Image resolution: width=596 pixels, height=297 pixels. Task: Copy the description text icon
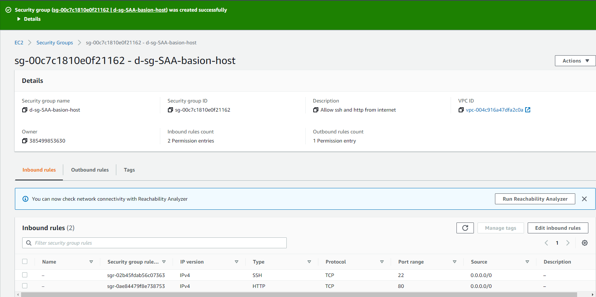[315, 110]
